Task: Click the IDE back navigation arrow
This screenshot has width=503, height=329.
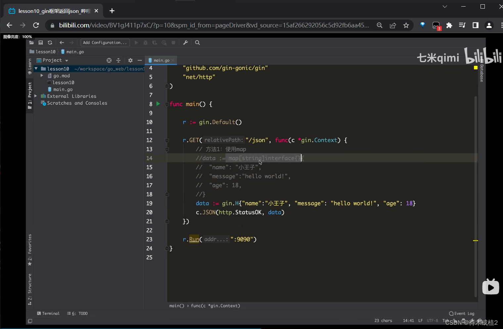Action: tap(62, 43)
